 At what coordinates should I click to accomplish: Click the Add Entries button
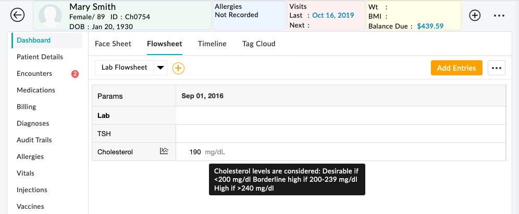coord(456,68)
